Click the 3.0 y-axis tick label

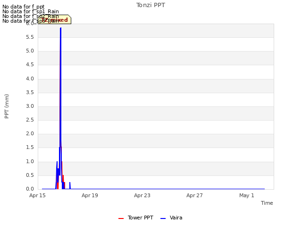coord(30,106)
